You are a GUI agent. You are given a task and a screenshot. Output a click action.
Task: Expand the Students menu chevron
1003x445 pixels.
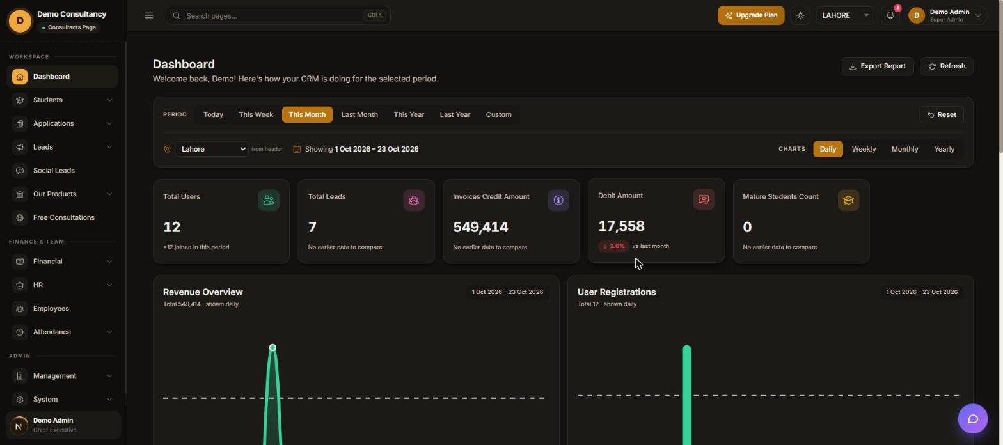[109, 100]
